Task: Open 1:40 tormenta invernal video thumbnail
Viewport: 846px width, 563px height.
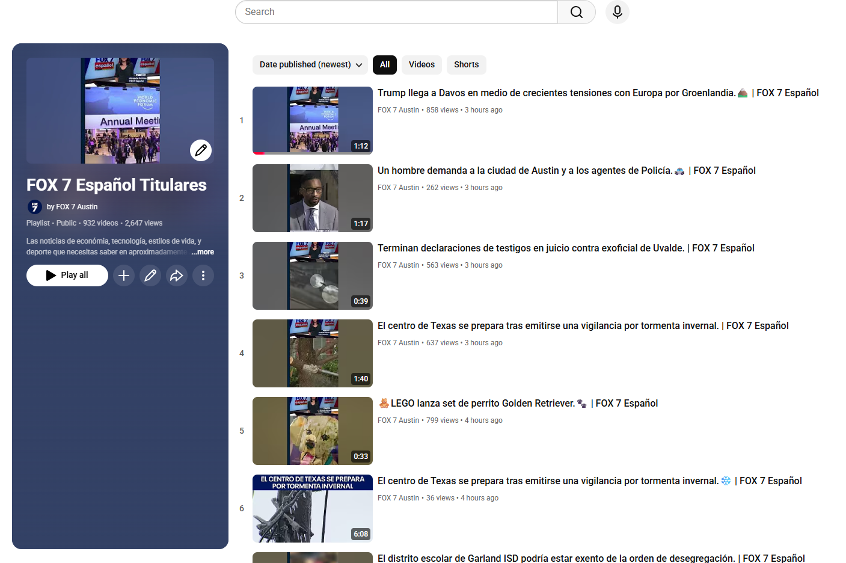Action: click(313, 353)
